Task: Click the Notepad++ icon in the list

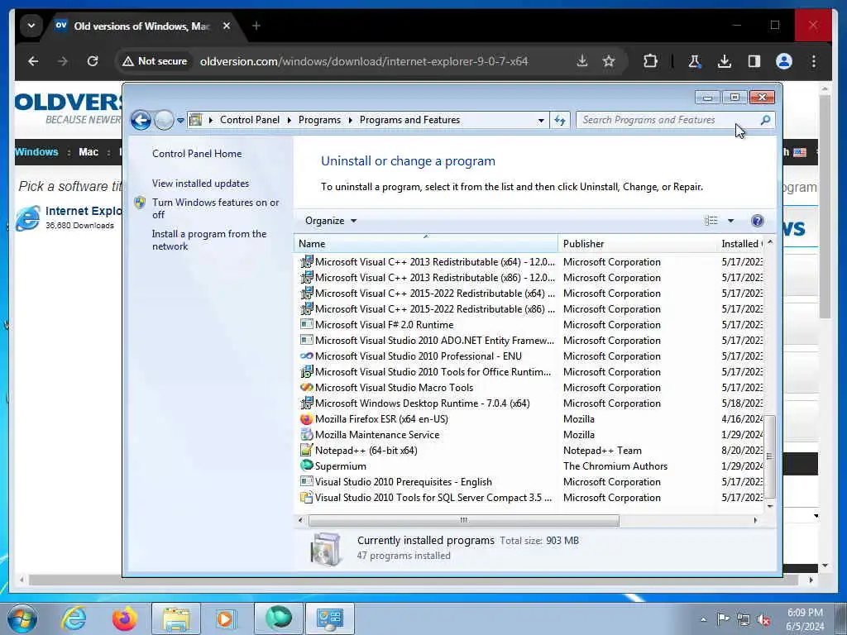Action: (306, 451)
